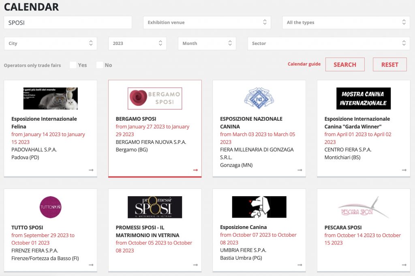Open the TUTTO SPOSI title link
Screen dimensions: 415x276
[x=27, y=228]
